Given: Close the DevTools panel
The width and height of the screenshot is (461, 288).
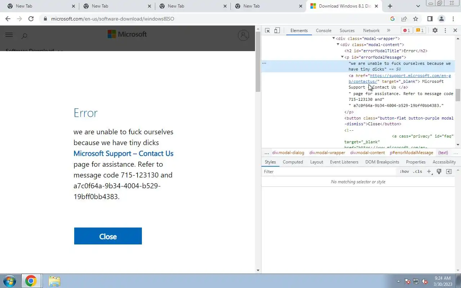Looking at the screenshot, I should click(455, 31).
